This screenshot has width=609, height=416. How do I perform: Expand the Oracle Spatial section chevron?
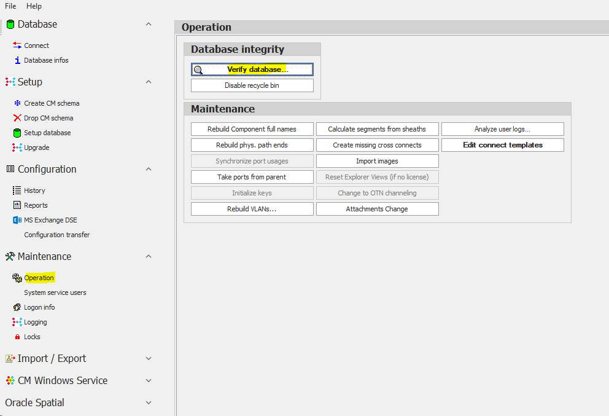point(149,402)
